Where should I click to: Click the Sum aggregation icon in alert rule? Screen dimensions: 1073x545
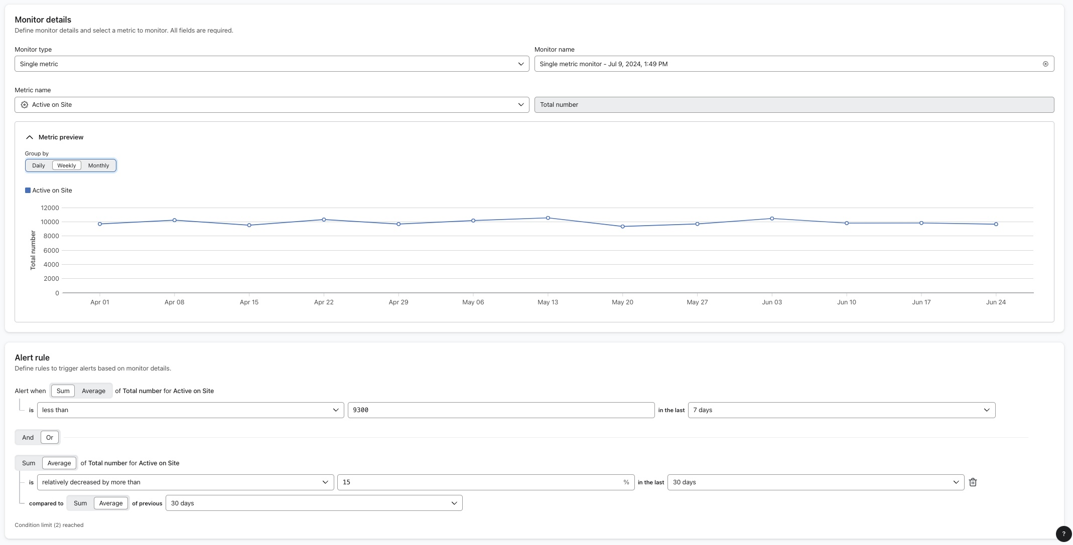(63, 391)
